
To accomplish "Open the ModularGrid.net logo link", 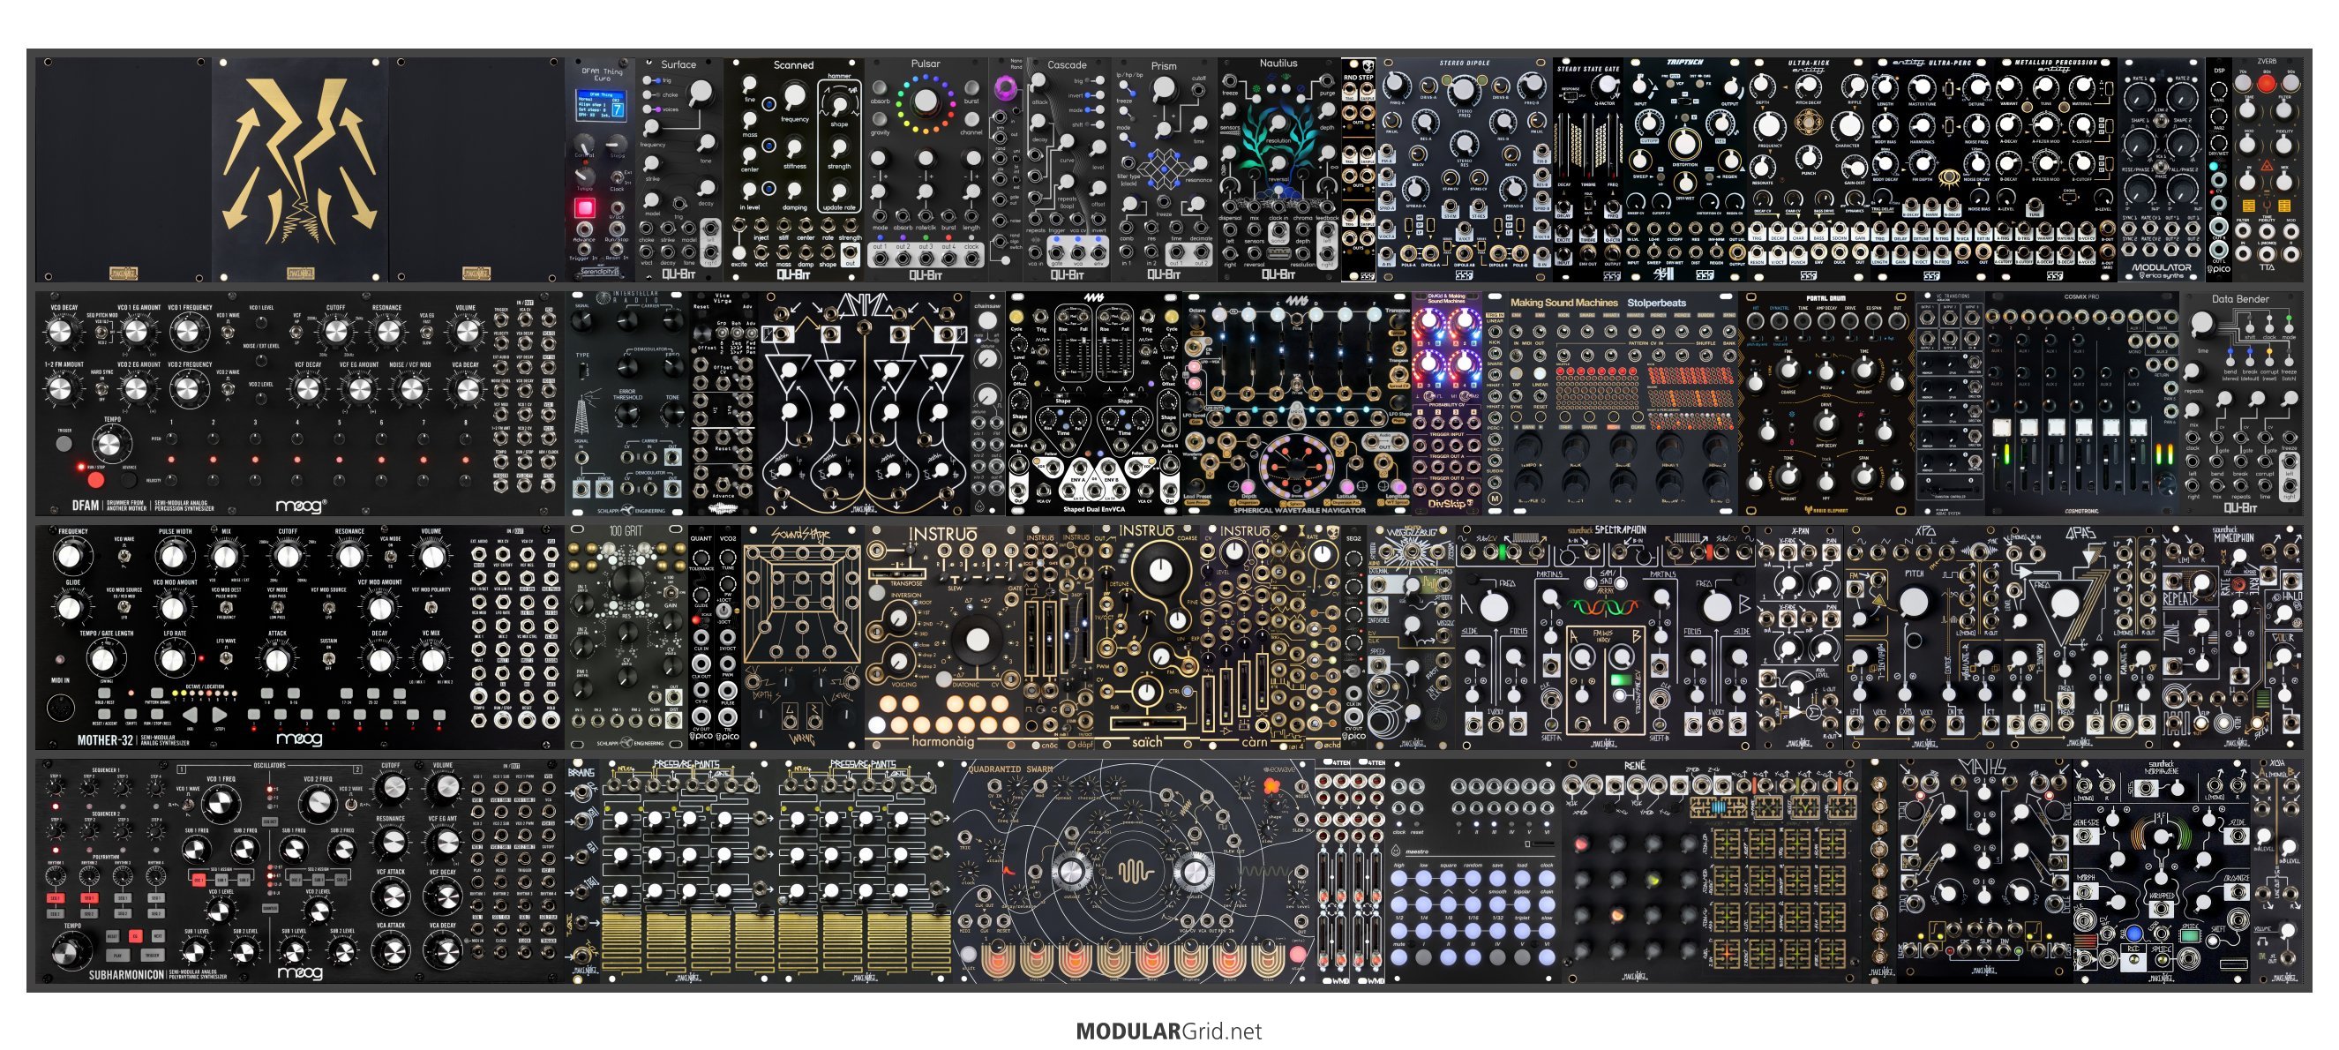I will (1168, 1031).
